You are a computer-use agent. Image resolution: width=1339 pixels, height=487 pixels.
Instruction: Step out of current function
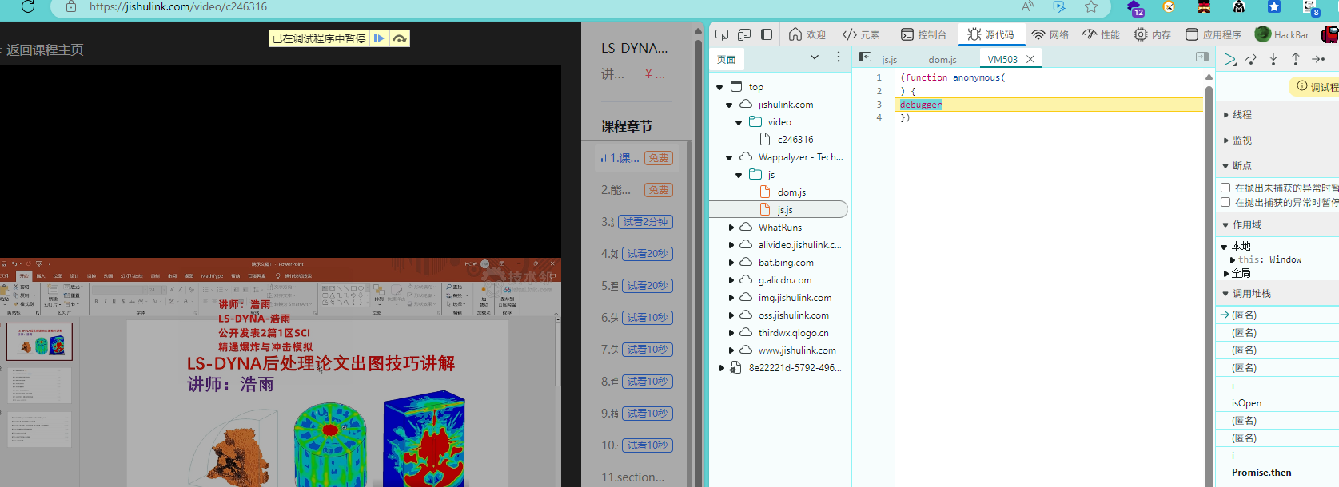point(1296,59)
